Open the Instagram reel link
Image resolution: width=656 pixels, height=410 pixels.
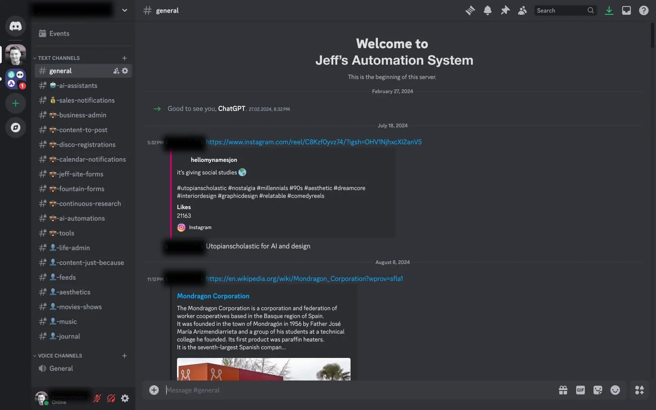tap(314, 142)
